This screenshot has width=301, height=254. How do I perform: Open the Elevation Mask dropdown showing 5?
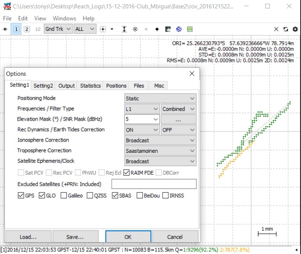(x=142, y=120)
